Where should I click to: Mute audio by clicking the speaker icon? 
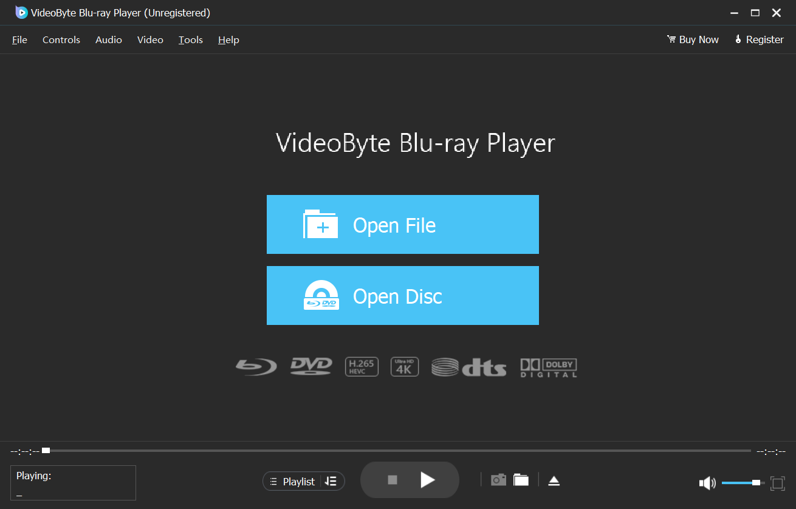[707, 482]
